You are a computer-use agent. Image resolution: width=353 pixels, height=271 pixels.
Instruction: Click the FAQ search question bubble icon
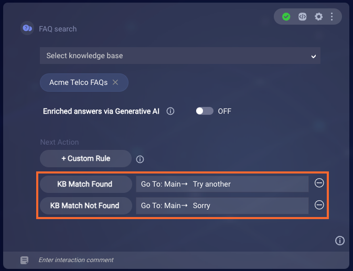pos(27,28)
